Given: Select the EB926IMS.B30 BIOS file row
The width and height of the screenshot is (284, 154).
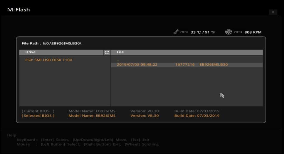Looking at the screenshot, I should 187,65.
